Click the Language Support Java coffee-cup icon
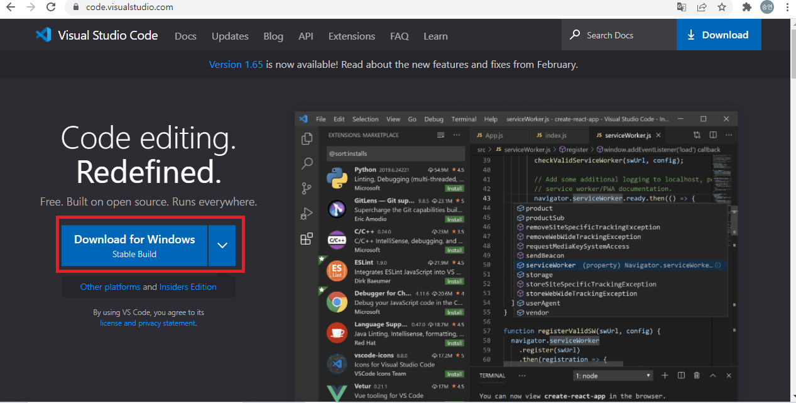Screen dimensions: 796x403 [337, 333]
